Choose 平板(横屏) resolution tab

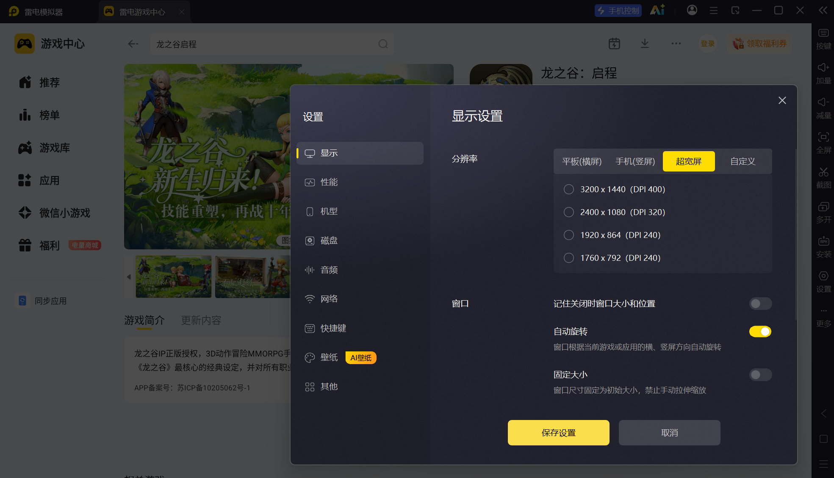(582, 161)
